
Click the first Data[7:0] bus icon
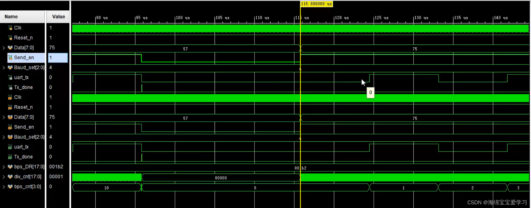click(10, 48)
